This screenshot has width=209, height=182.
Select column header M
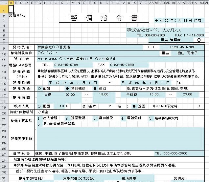pos(73,3)
